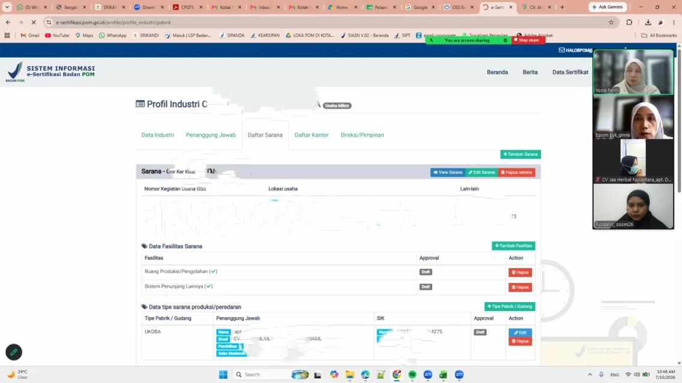Click the Usaha Mikro badge
The width and height of the screenshot is (682, 383).
tap(337, 105)
